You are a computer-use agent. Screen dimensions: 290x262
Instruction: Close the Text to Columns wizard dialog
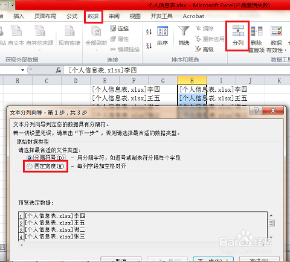pos(273,110)
